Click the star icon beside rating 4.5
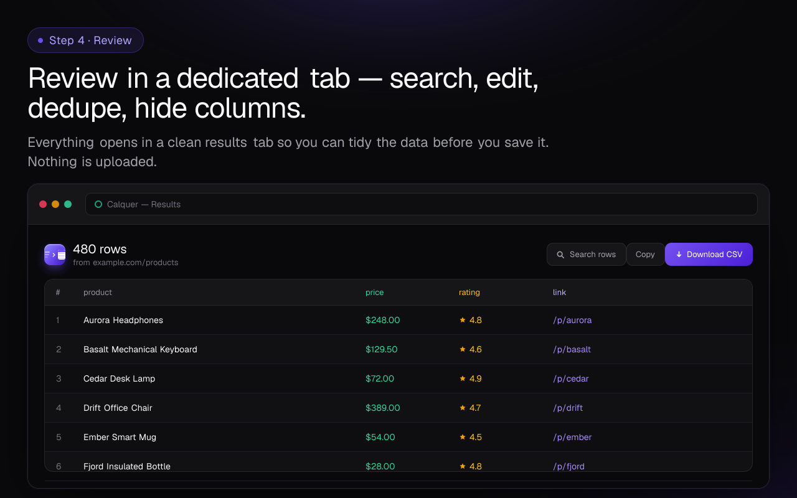Screen dimensions: 797x498 click(x=463, y=437)
